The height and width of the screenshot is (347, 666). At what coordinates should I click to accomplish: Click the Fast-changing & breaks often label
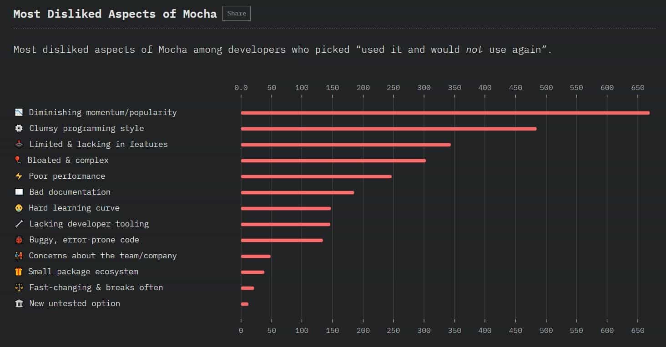click(x=96, y=287)
